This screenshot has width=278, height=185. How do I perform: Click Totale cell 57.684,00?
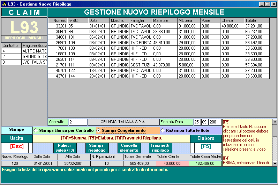[257, 65]
